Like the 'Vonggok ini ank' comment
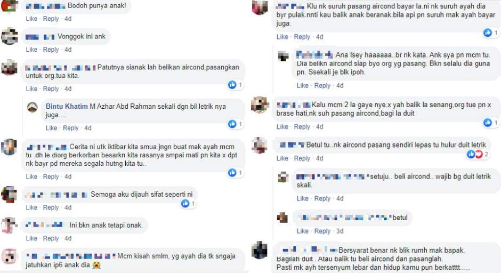Viewport: 501px width, 273px height. click(31, 50)
